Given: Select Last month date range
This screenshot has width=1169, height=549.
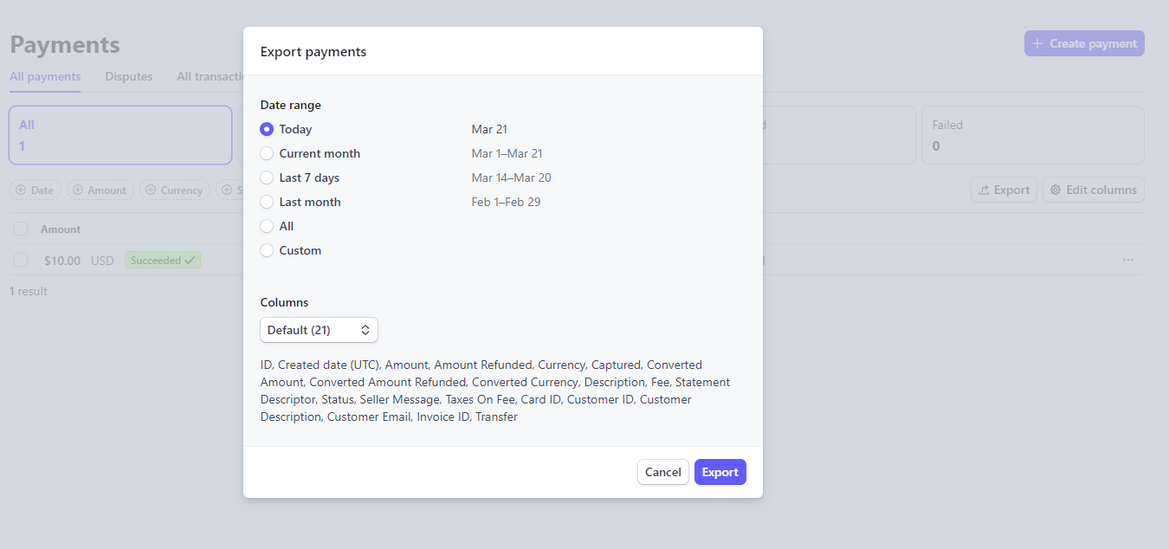Looking at the screenshot, I should coord(267,202).
